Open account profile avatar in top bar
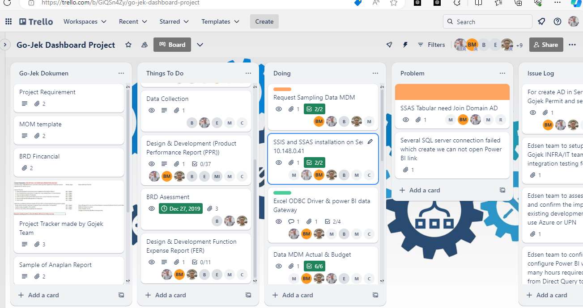 (573, 21)
